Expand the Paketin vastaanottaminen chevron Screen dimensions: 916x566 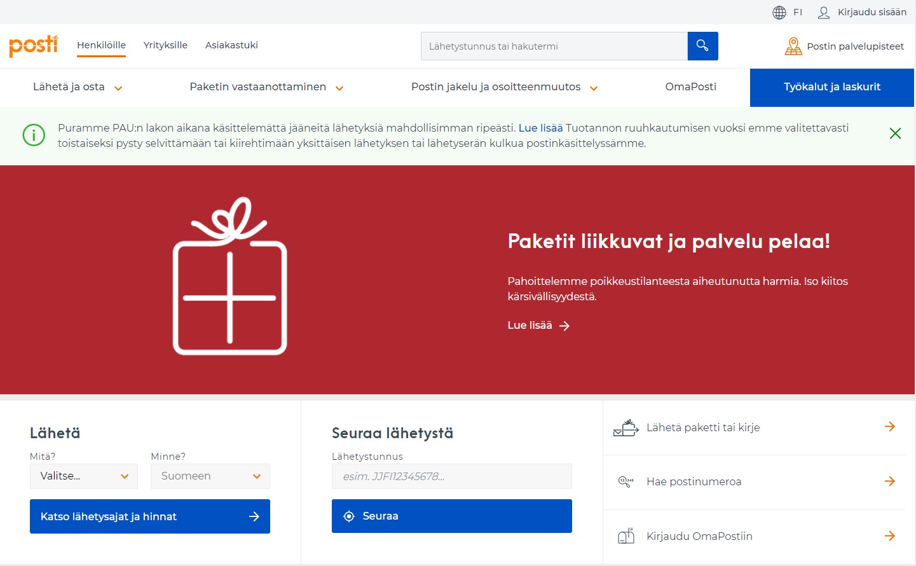tap(339, 88)
